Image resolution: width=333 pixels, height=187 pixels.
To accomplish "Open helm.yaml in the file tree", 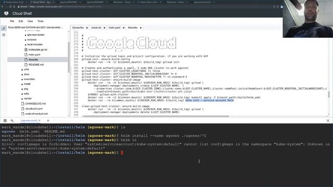I will (x=34, y=55).
